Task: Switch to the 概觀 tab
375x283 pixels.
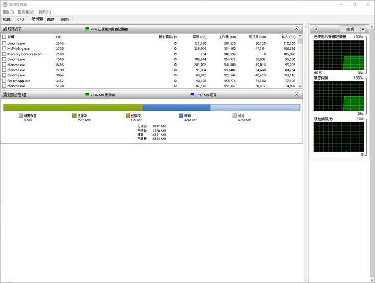Action: (x=7, y=19)
